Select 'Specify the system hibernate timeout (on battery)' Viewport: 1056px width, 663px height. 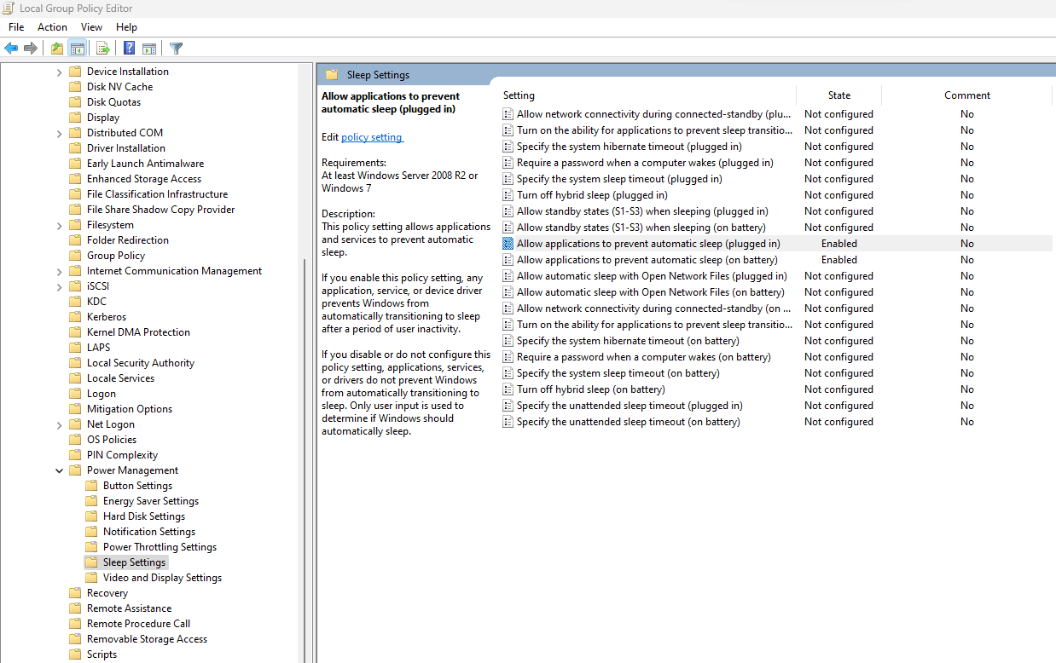coord(628,341)
